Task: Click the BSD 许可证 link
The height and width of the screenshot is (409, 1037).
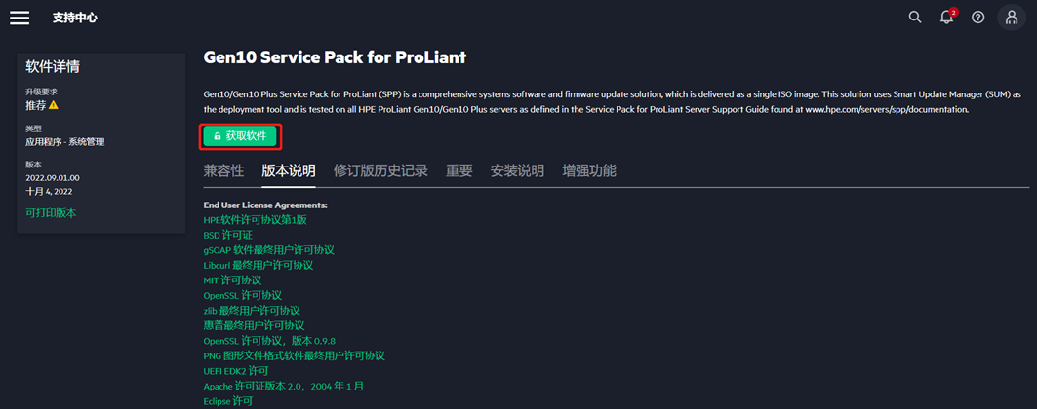Action: [x=227, y=235]
